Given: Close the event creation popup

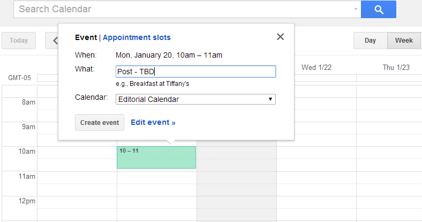Looking at the screenshot, I should click(x=280, y=37).
